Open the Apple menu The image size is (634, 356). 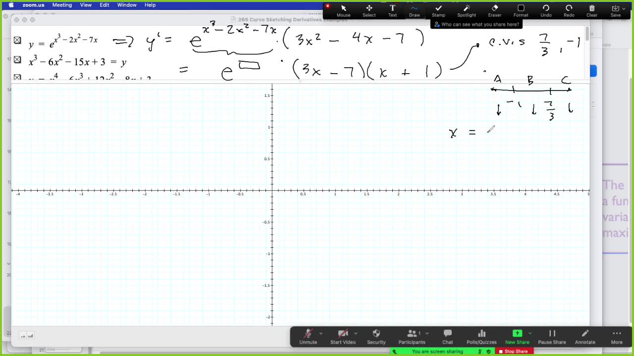point(11,5)
